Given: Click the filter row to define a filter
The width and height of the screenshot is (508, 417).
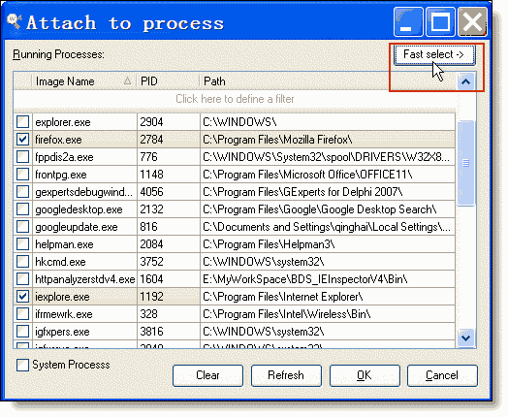Looking at the screenshot, I should tap(235, 99).
